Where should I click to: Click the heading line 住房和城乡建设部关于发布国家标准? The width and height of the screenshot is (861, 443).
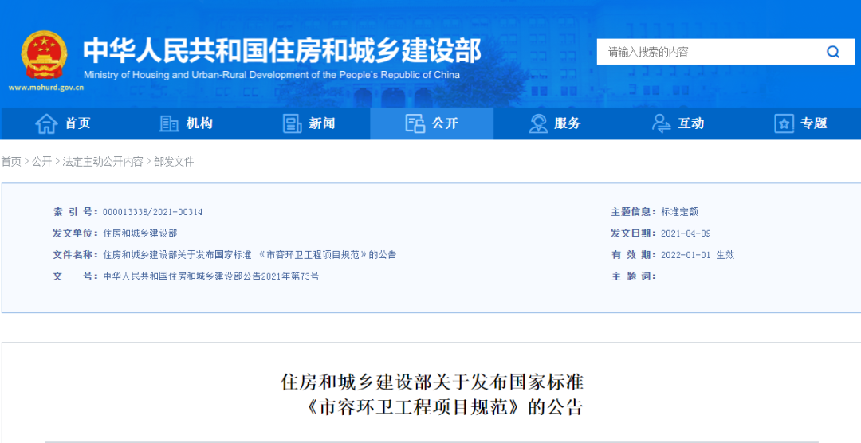[431, 382]
